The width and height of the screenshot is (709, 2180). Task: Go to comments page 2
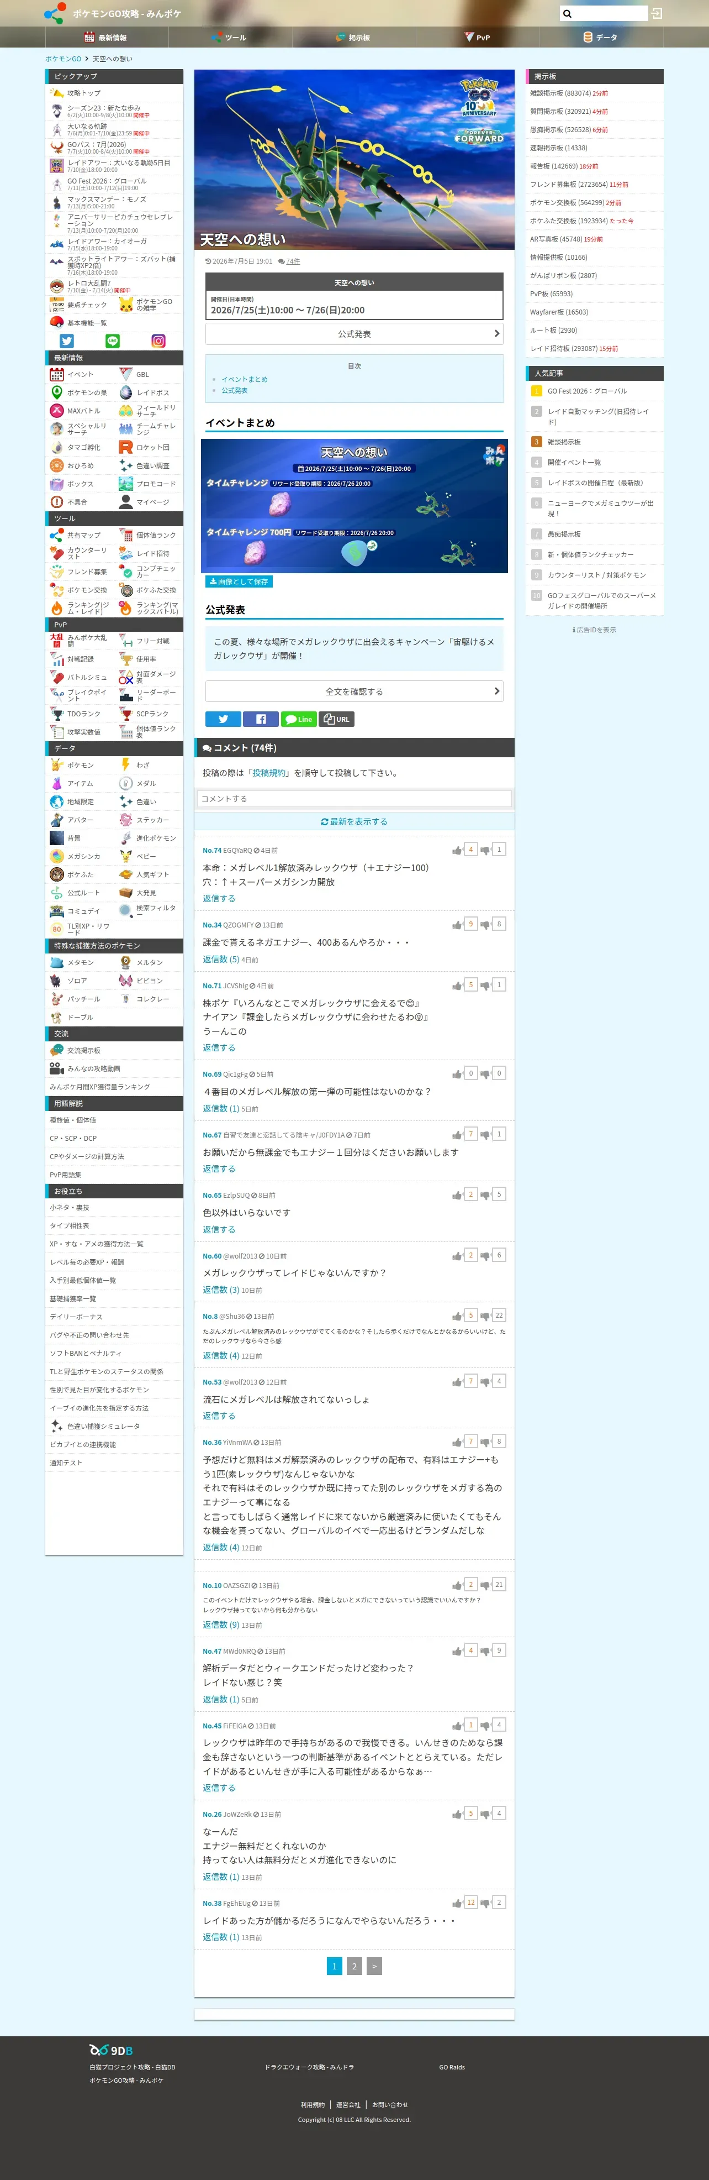(354, 1967)
